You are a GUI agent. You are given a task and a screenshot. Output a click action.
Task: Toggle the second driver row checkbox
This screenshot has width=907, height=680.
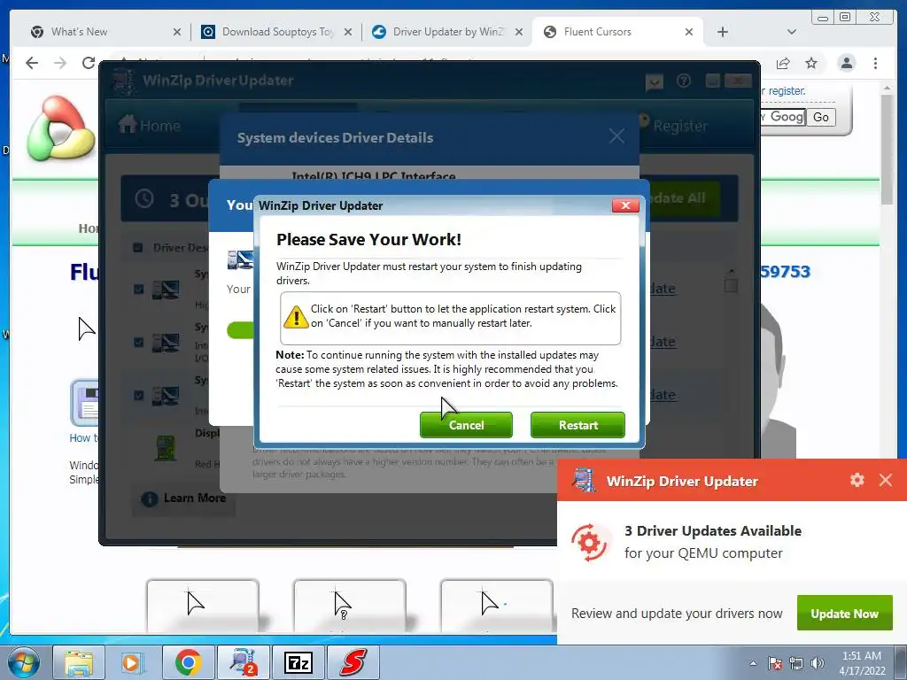click(x=138, y=342)
